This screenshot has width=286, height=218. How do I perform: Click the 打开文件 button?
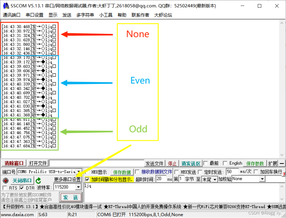38,163
